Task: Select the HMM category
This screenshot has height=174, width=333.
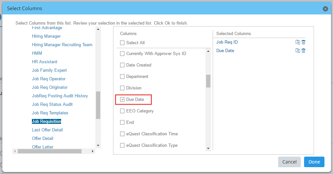Action: pos(37,53)
